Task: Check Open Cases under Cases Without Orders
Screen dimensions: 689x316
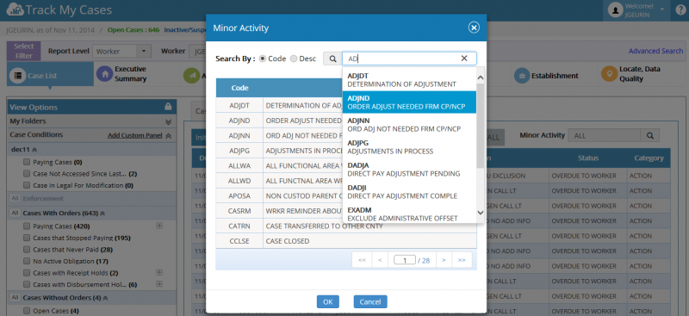Action: (27, 311)
